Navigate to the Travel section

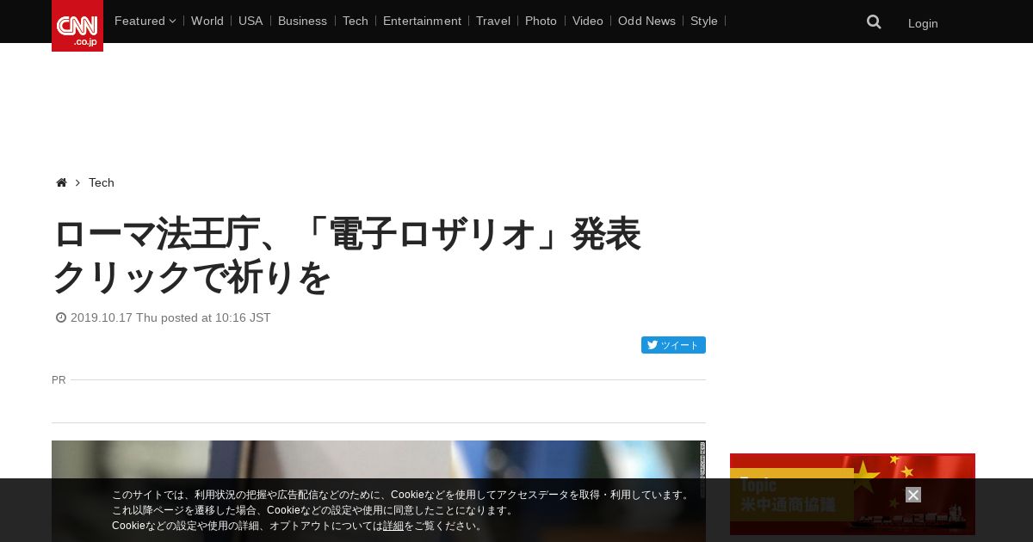coord(493,21)
